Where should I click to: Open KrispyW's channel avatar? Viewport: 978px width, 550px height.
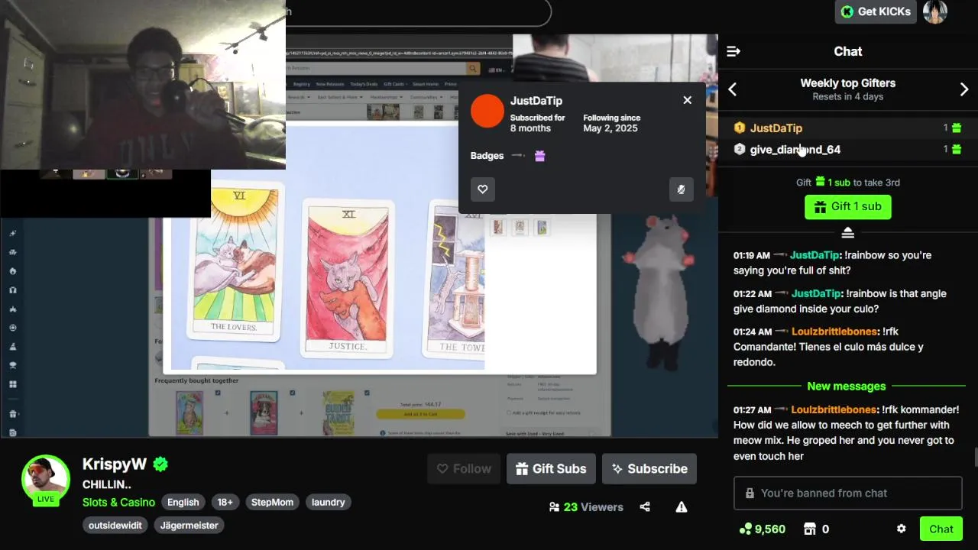point(46,480)
